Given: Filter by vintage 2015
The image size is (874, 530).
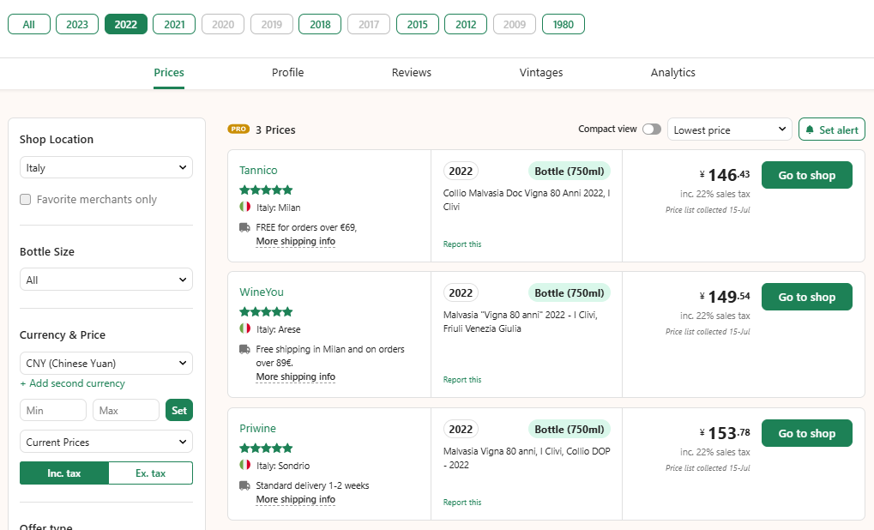Looking at the screenshot, I should click(418, 25).
